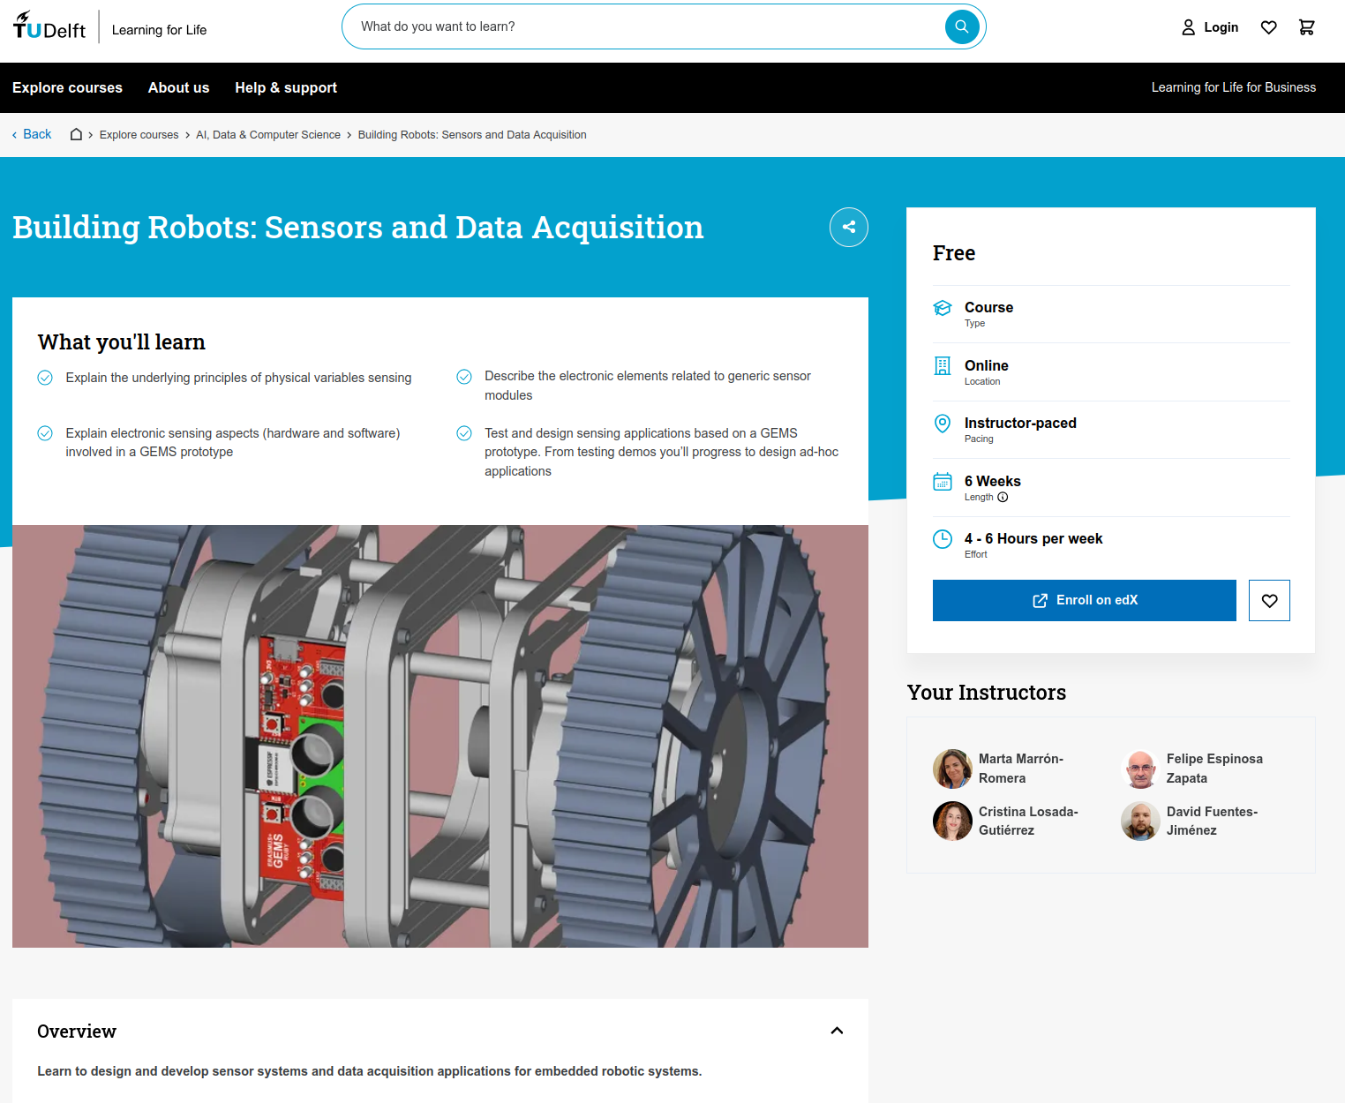Click the Login text link
The height and width of the screenshot is (1103, 1345).
[1221, 27]
